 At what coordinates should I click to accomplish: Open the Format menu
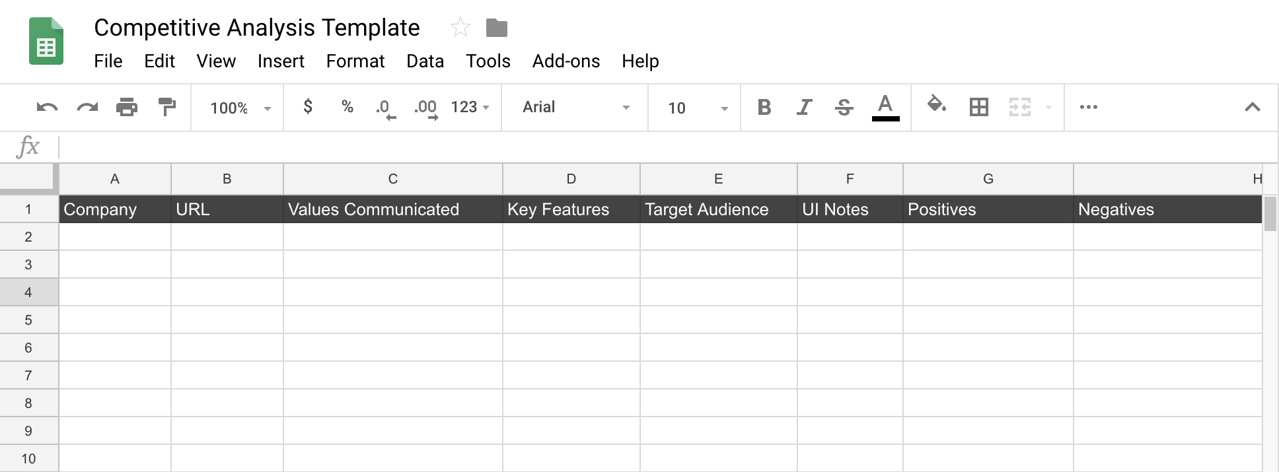pyautogui.click(x=355, y=61)
